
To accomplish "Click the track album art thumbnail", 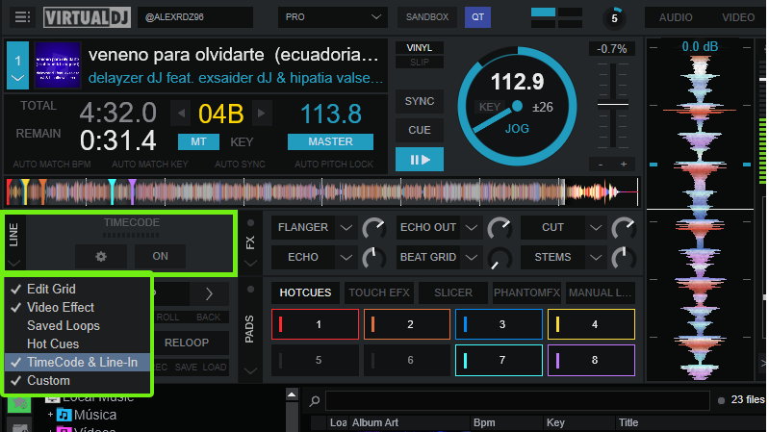I will (58, 65).
